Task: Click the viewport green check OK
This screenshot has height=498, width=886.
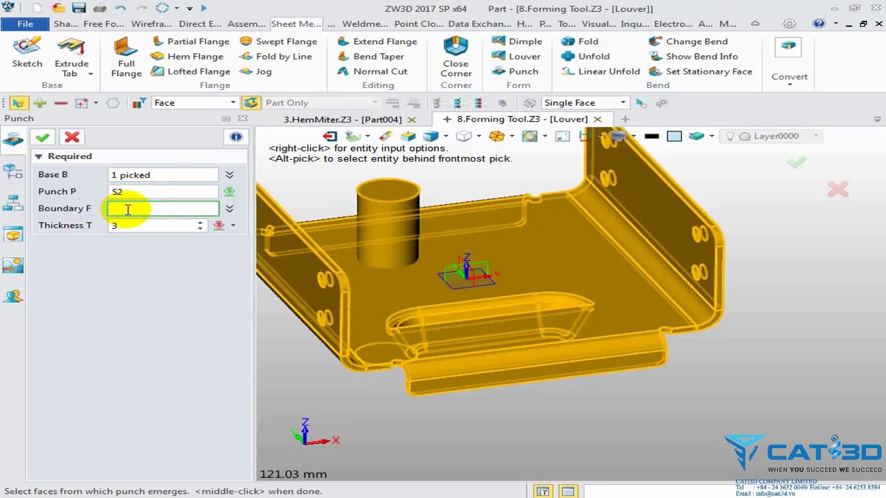Action: (x=797, y=163)
